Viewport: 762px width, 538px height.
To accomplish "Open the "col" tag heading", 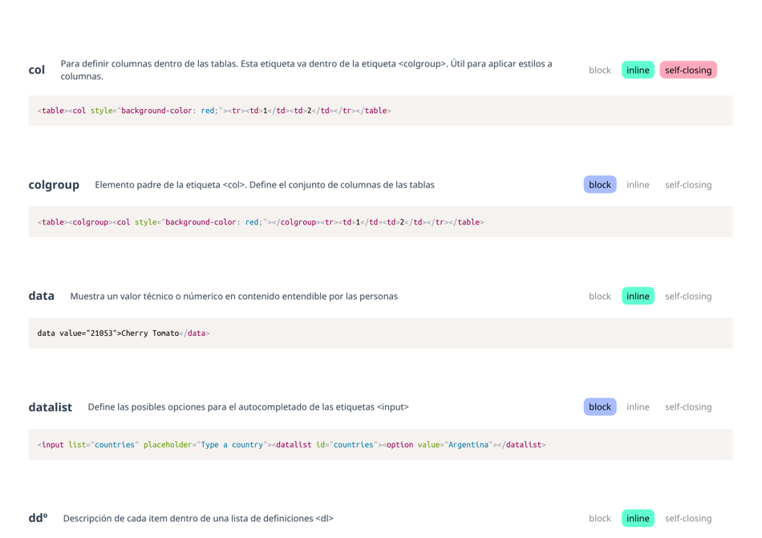I will (37, 70).
